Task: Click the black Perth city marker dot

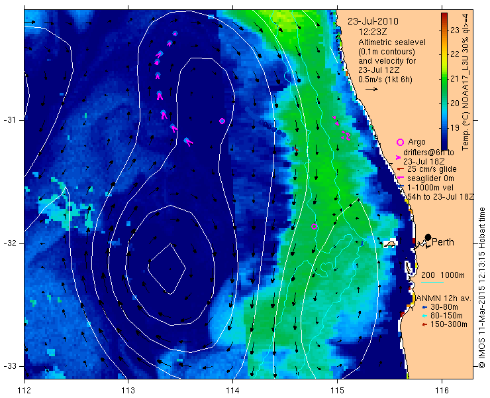Action: [x=428, y=237]
